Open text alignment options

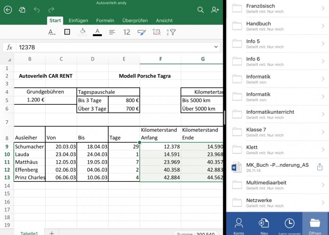(x=112, y=32)
